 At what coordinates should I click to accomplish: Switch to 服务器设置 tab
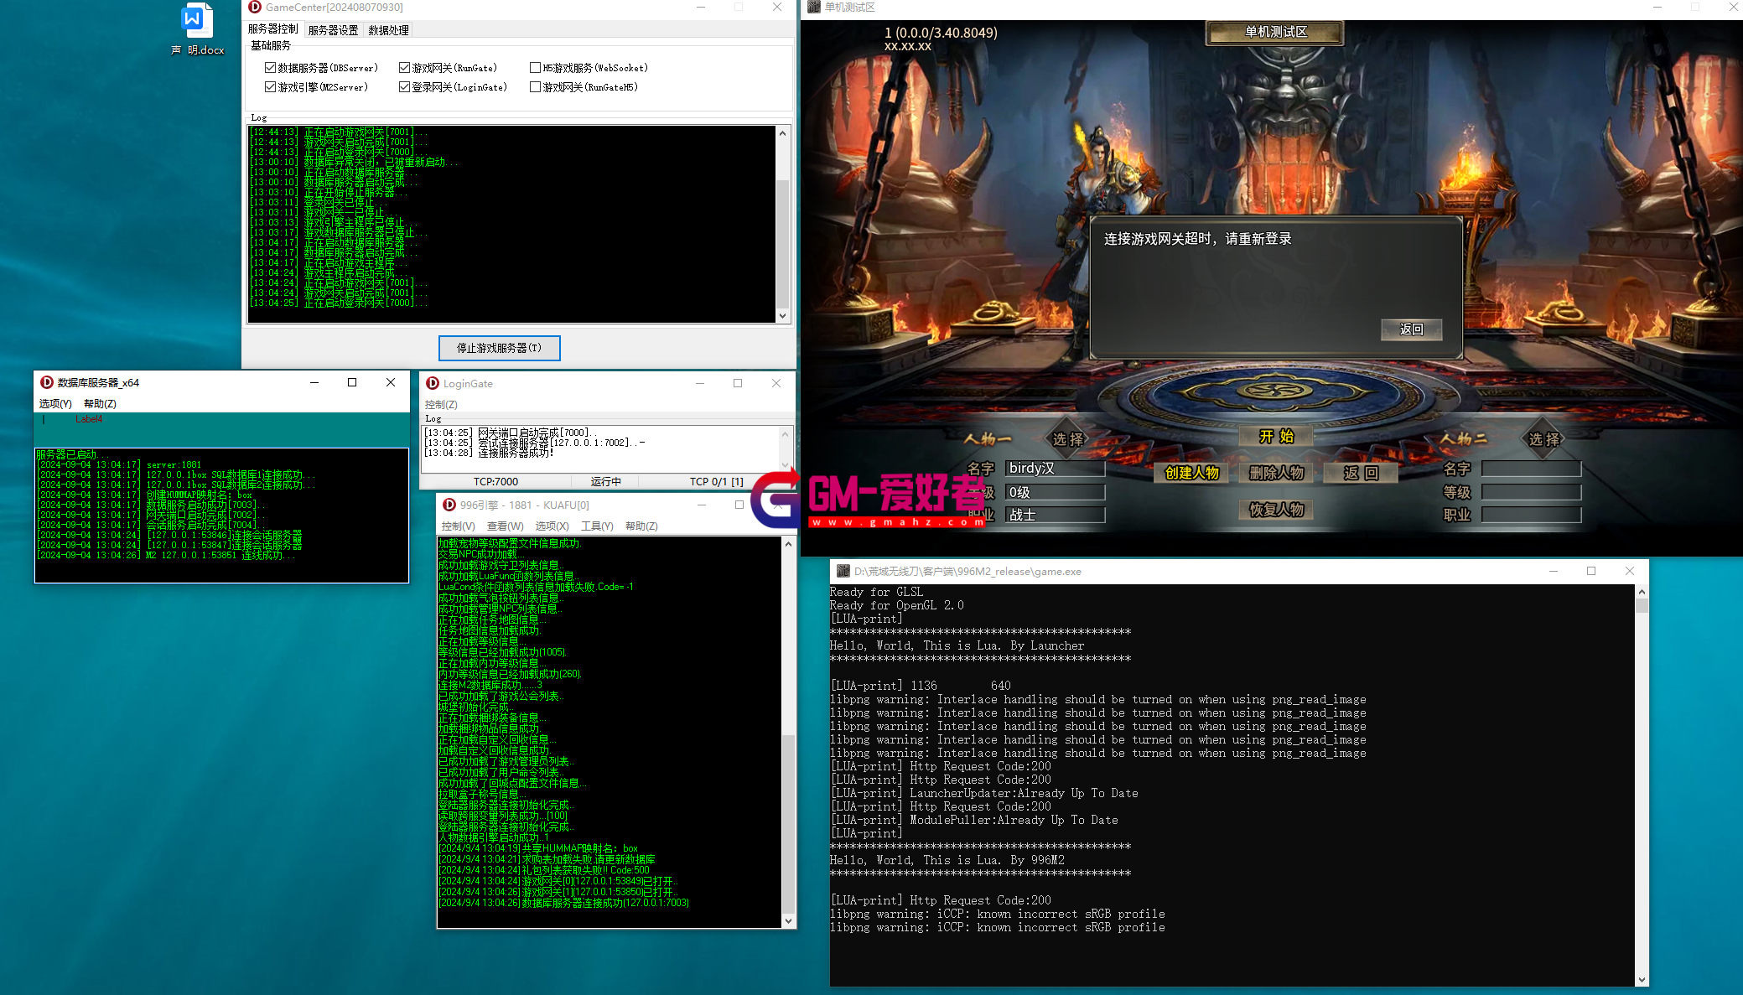click(x=333, y=30)
